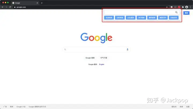Switch language via the English link
This screenshot has height=109, width=193.
click(102, 64)
